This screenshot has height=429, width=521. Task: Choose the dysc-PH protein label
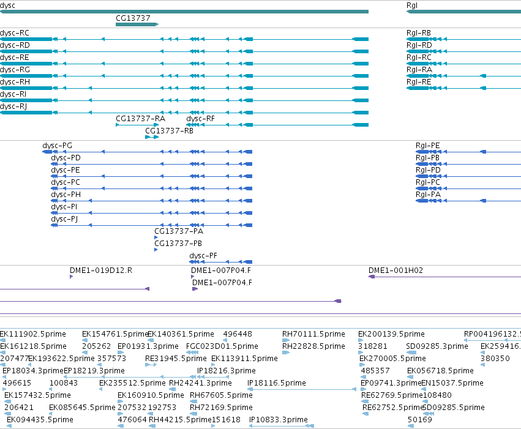(x=66, y=195)
